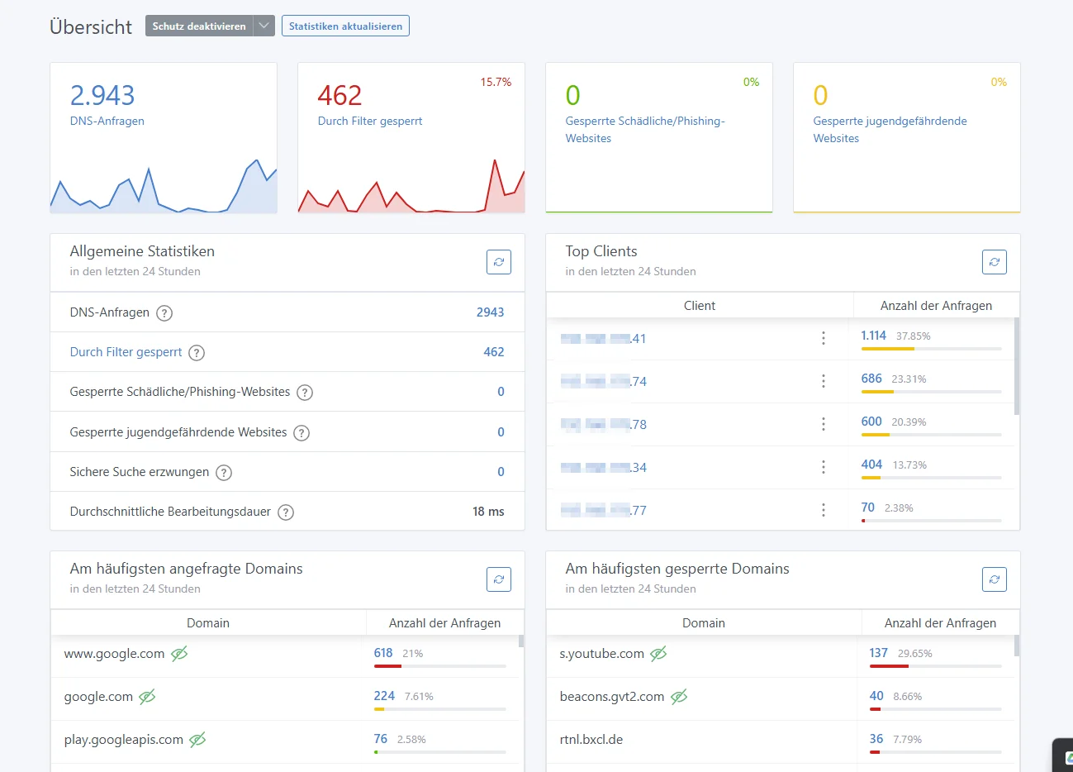Show help for Gesperrte Schädliche/Phishing-Websites row

pyautogui.click(x=305, y=393)
